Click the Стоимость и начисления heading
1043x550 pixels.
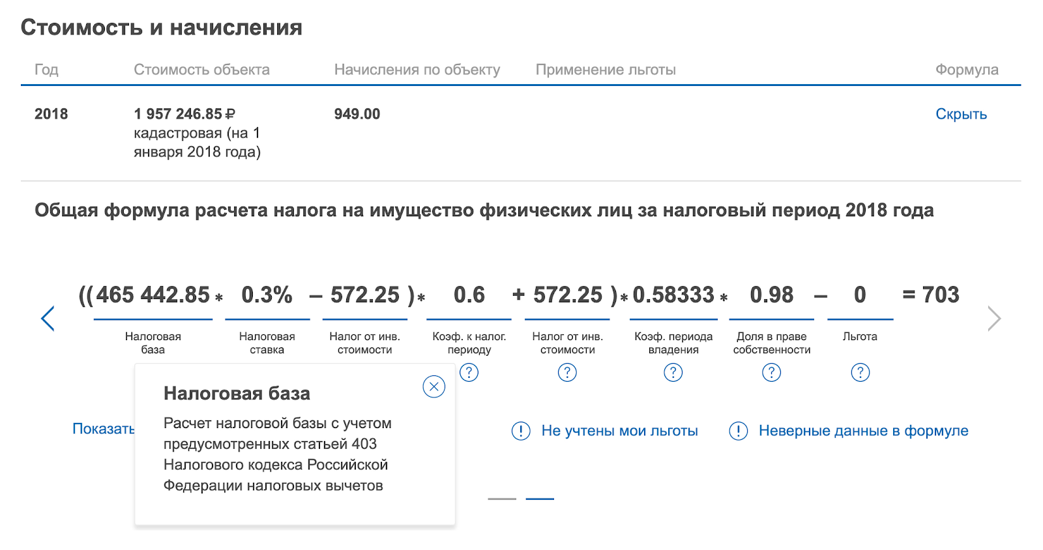[x=162, y=27]
